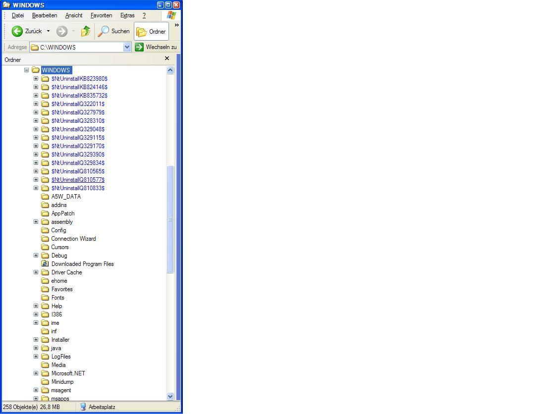The width and height of the screenshot is (549, 414).
Task: Toggle the Ordner folders pane button
Action: point(151,32)
